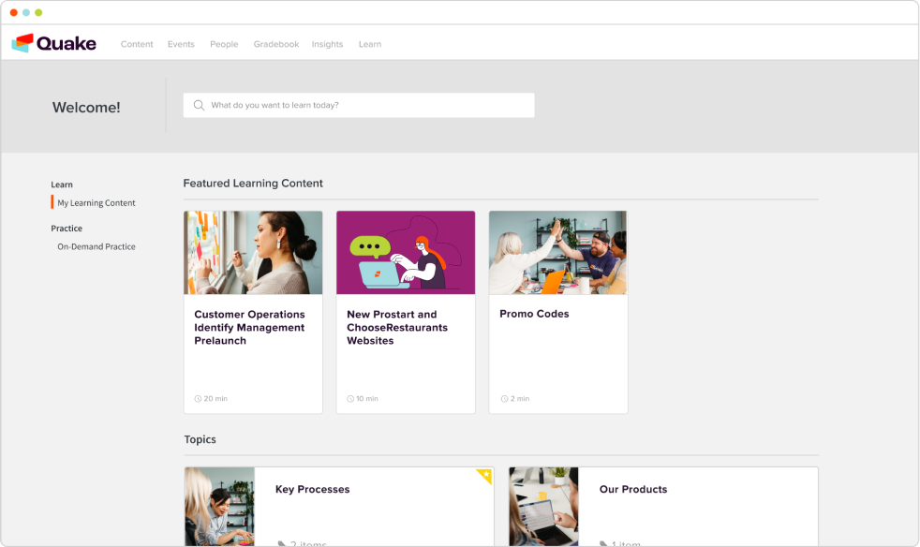The height and width of the screenshot is (547, 920).
Task: Click the purple laptop illustration thumbnail
Action: coord(406,252)
